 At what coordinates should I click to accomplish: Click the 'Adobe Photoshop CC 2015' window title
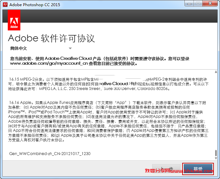[35, 5]
